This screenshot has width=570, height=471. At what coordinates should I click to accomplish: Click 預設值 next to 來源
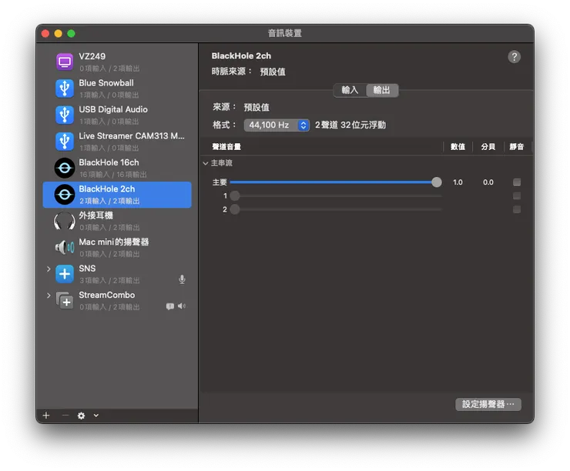pyautogui.click(x=256, y=107)
